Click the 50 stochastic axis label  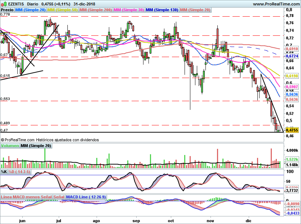288,181
